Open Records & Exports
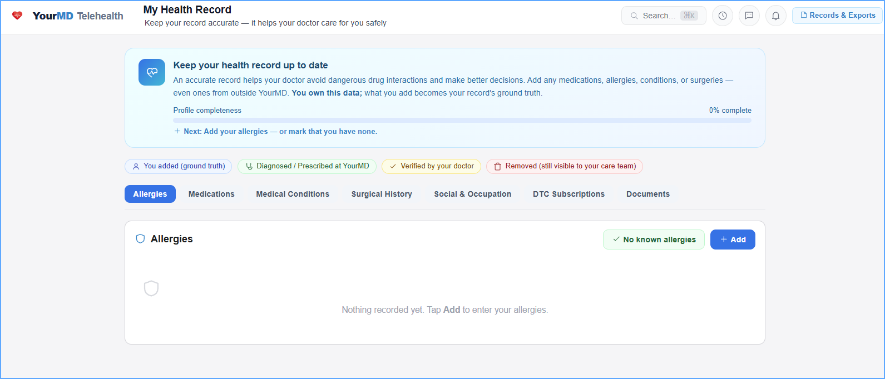885x379 pixels. 837,16
